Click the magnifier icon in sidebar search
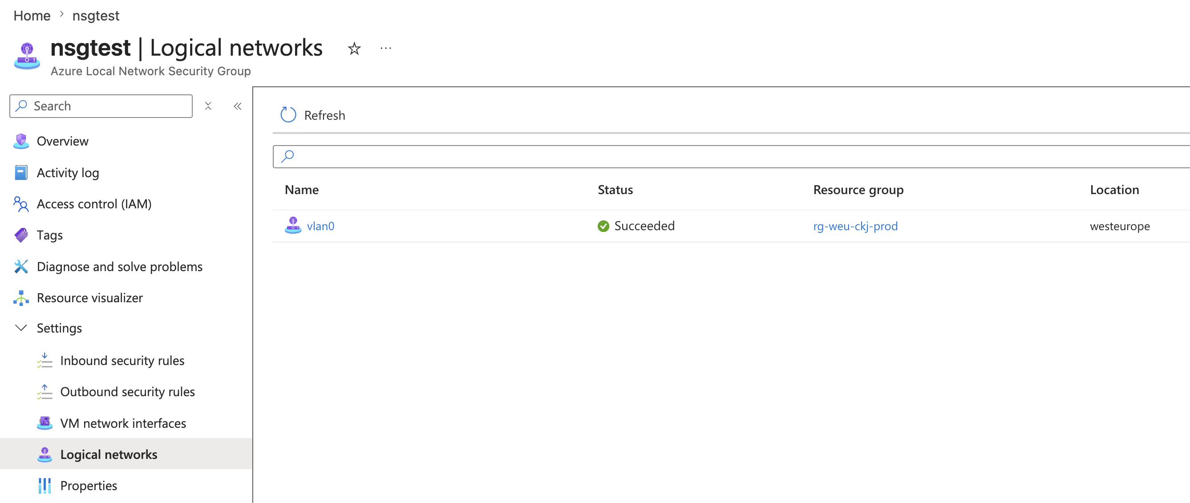1190x503 pixels. click(21, 106)
